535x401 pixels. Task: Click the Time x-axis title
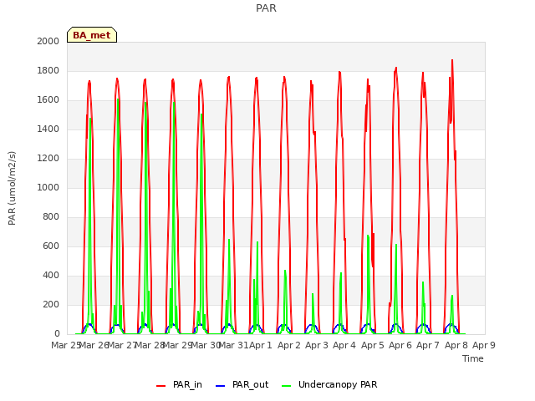click(472, 358)
